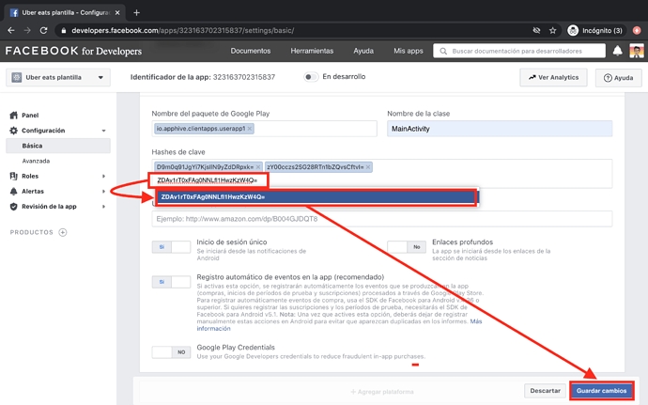Click the notifications bell icon
The image size is (648, 405).
[x=617, y=51]
